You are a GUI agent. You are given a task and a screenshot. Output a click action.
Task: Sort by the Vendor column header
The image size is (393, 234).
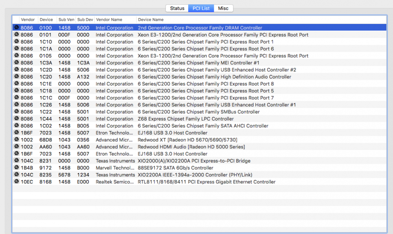tap(28, 20)
